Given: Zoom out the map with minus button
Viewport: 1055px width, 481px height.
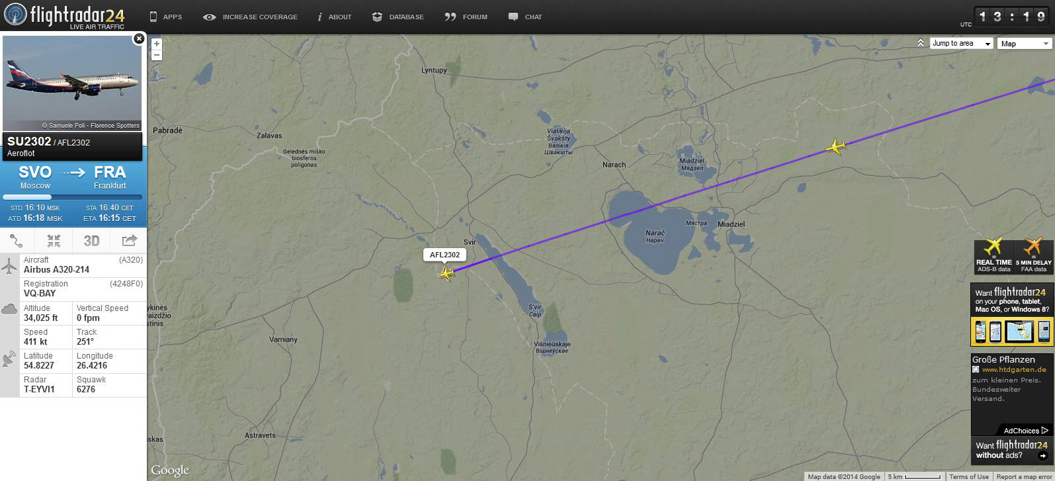Looking at the screenshot, I should 157,56.
